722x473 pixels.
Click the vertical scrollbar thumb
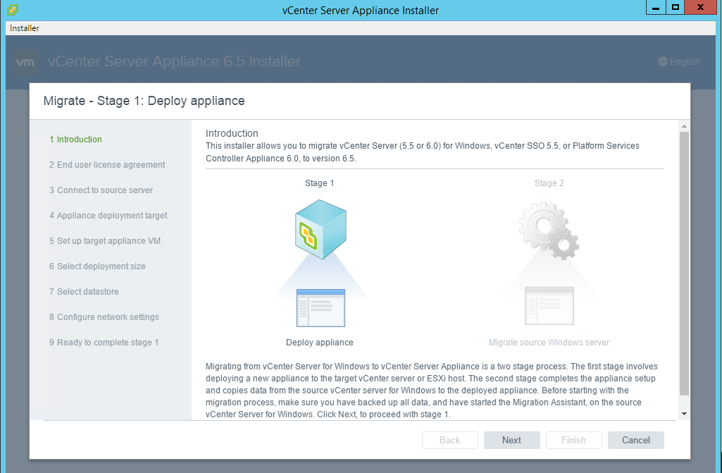point(684,264)
